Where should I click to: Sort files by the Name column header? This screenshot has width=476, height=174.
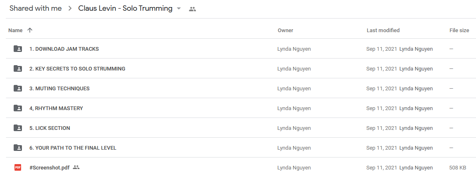(x=15, y=30)
